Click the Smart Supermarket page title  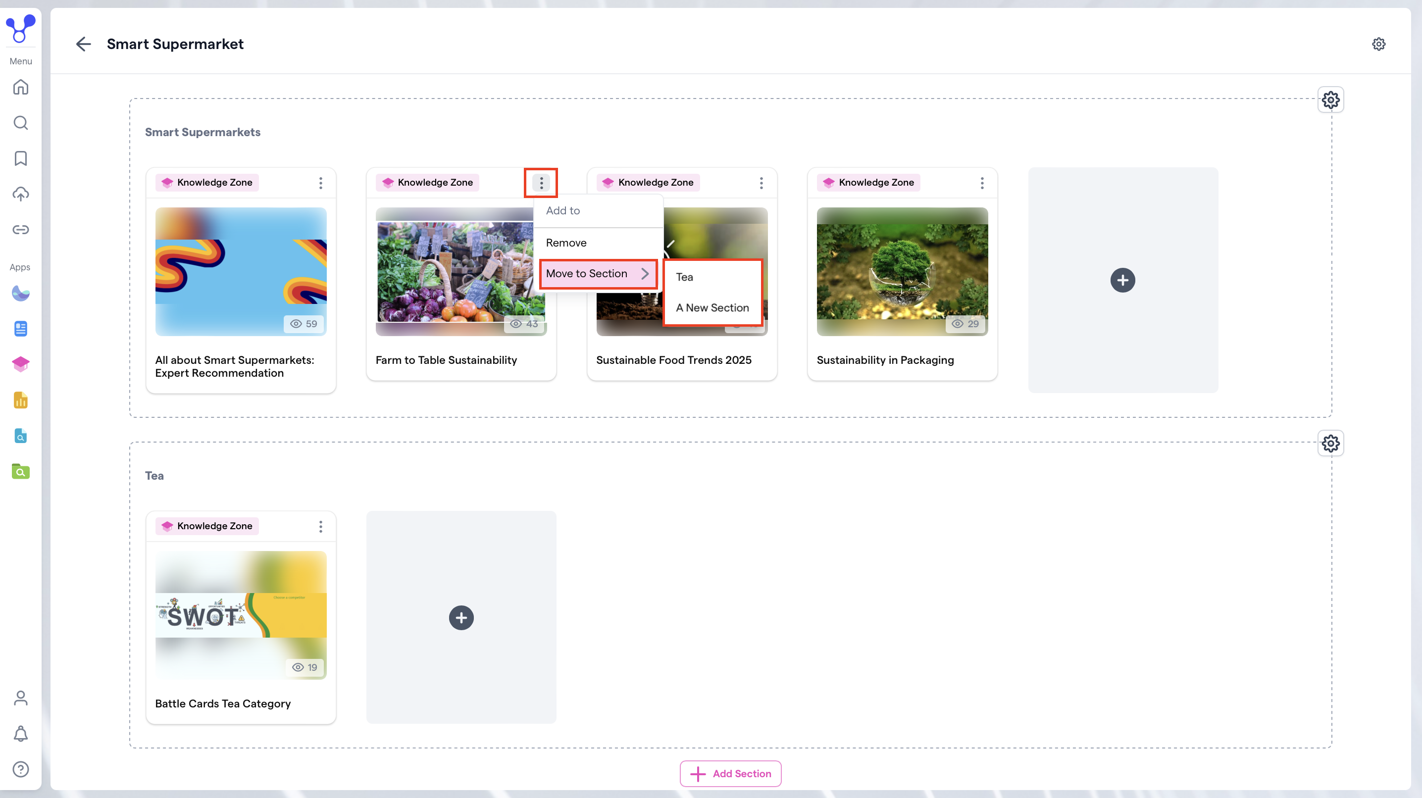(x=175, y=44)
